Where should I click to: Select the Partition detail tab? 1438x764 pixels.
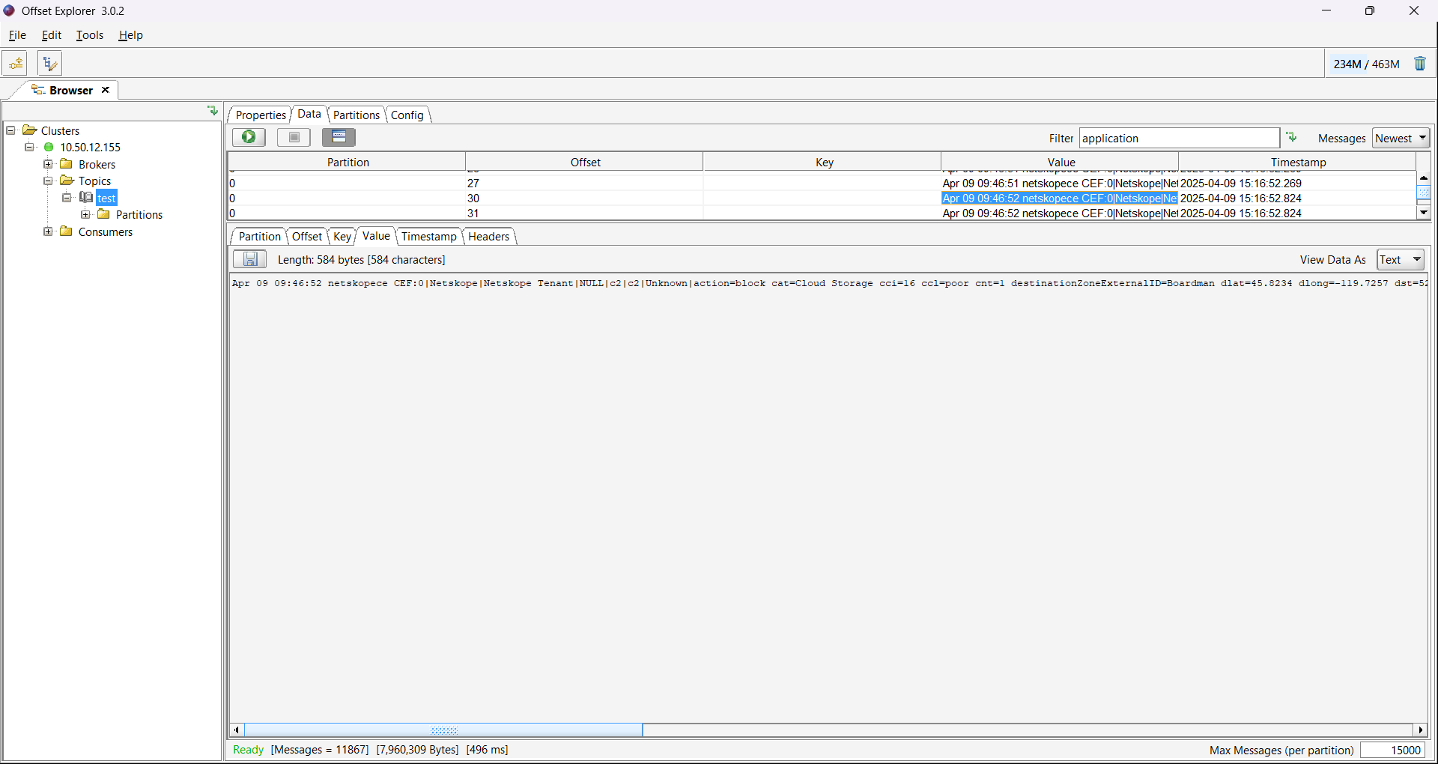pyautogui.click(x=260, y=236)
